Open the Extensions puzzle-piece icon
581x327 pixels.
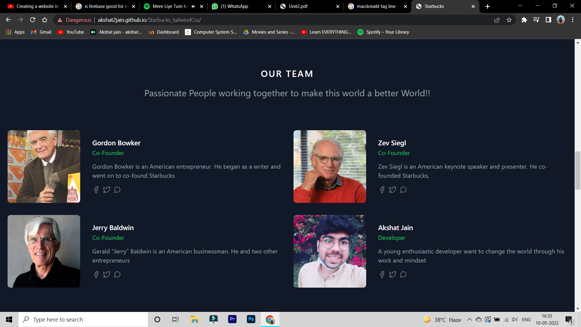(524, 20)
